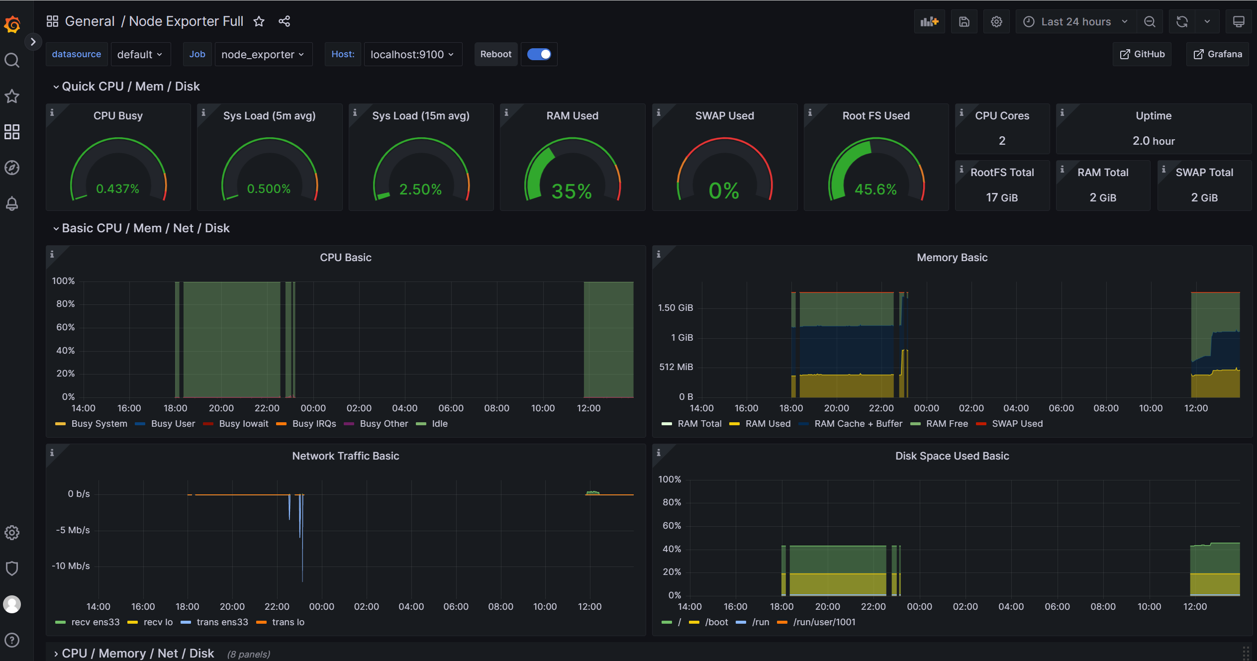The width and height of the screenshot is (1257, 661).
Task: Open the refresh interval dropdown arrow
Action: point(1207,22)
